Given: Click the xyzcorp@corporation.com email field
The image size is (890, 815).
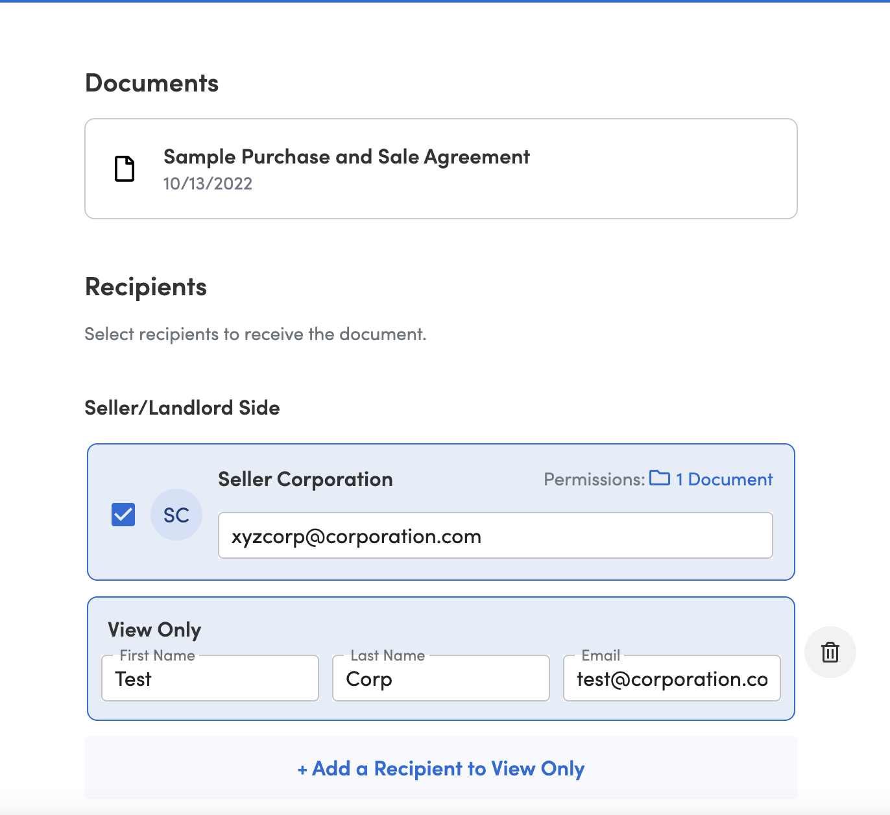Looking at the screenshot, I should point(496,535).
